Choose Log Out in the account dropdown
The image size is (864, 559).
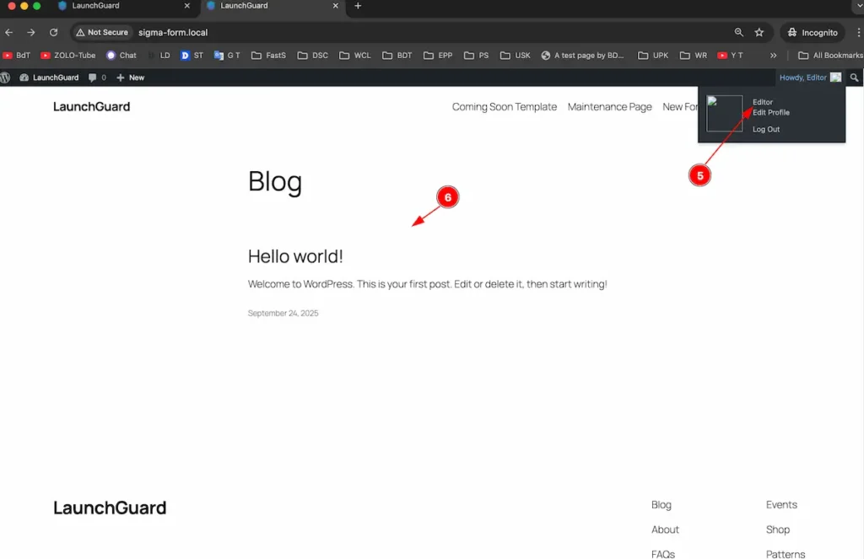[x=766, y=130]
